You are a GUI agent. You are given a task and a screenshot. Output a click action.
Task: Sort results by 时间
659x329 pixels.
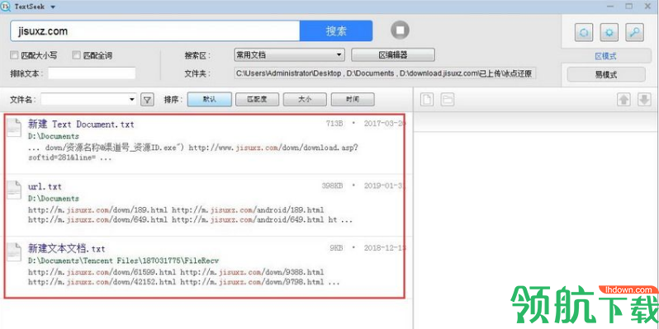353,100
